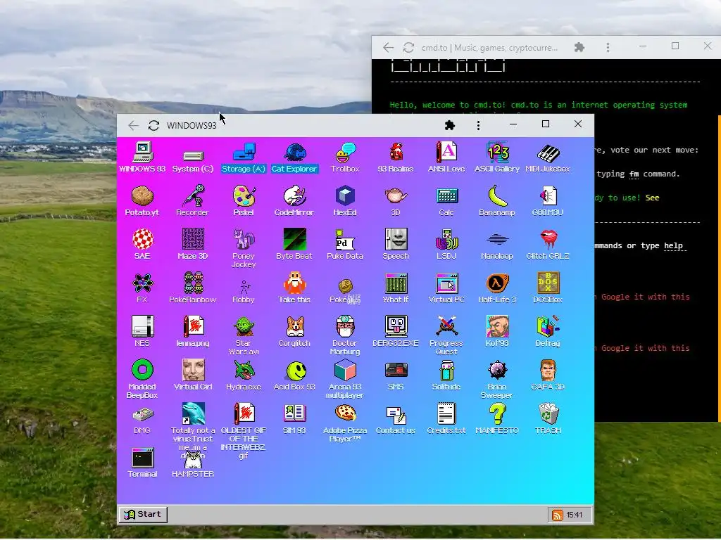This screenshot has width=721, height=540.
Task: Open the Acid Box 93 smiley icon
Action: [x=296, y=371]
